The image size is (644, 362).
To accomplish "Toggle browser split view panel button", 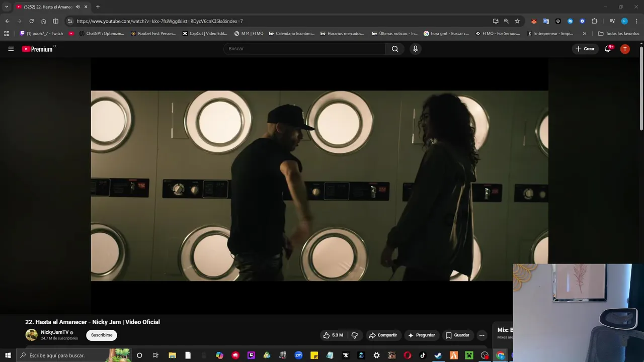I will coord(55,21).
